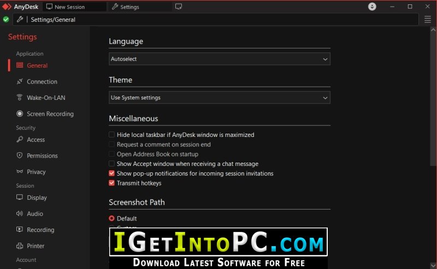This screenshot has height=269, width=437.
Task: Open Audio session settings
Action: pos(35,213)
